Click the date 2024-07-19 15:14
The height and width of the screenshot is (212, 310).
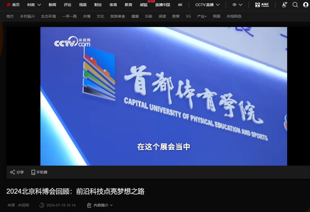click(61, 205)
